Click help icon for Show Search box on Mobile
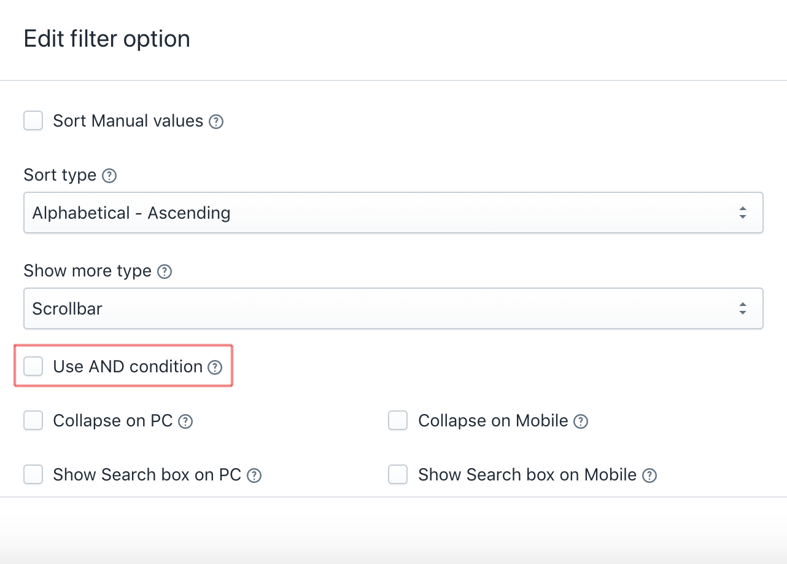This screenshot has width=787, height=564. [649, 476]
